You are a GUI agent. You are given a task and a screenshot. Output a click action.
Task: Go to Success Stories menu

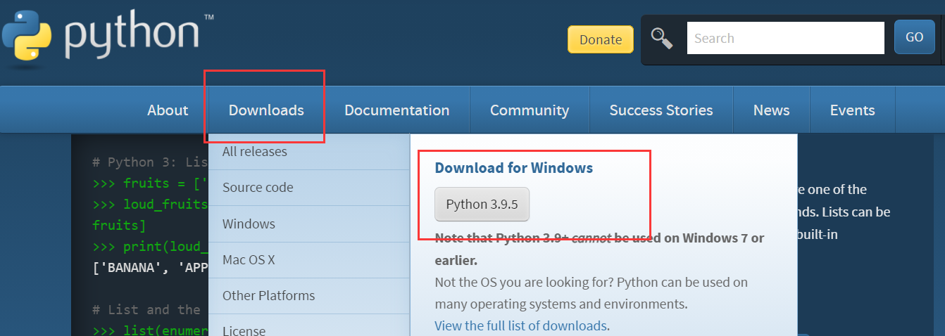tap(661, 110)
